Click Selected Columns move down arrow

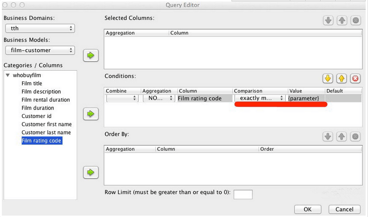[328, 21]
